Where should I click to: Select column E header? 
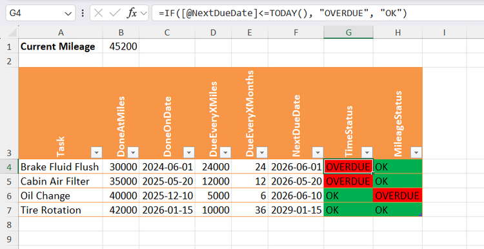(x=250, y=32)
